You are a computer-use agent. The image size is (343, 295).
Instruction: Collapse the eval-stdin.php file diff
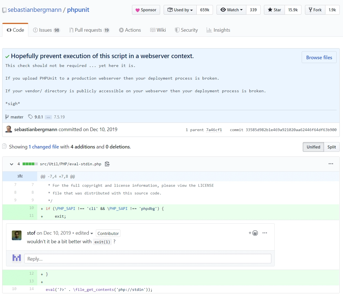point(12,164)
